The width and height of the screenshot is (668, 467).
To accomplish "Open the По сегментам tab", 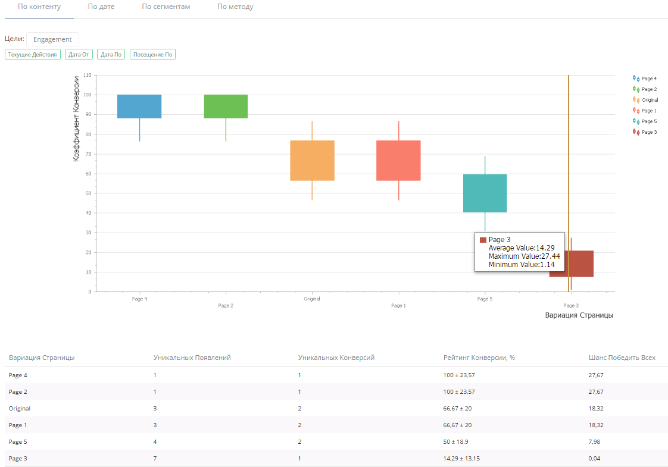I will tap(166, 7).
